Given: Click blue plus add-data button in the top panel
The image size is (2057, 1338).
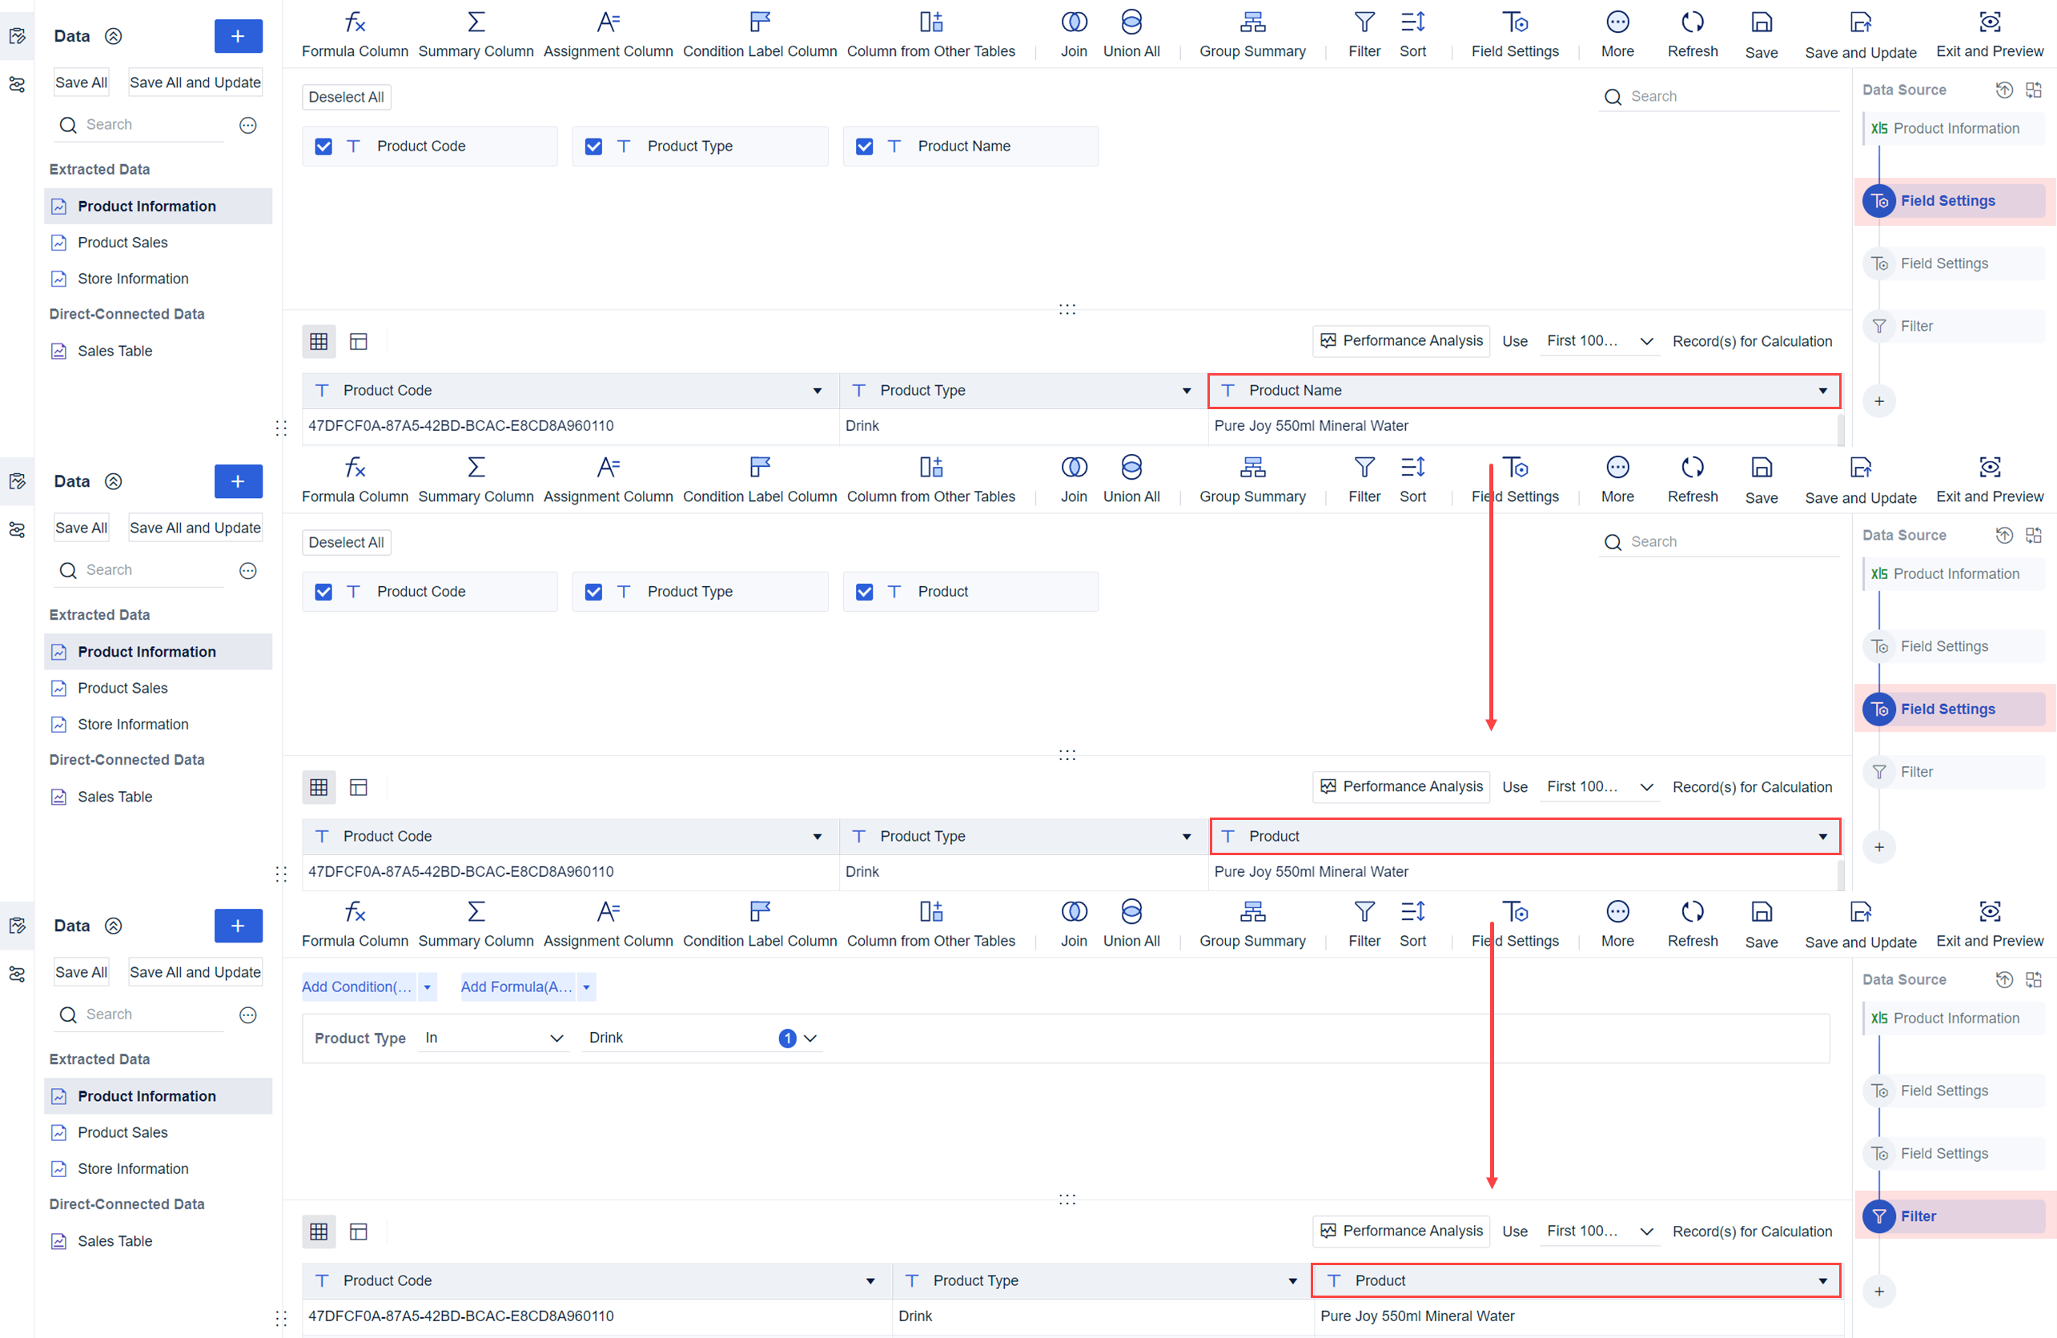Looking at the screenshot, I should [238, 36].
